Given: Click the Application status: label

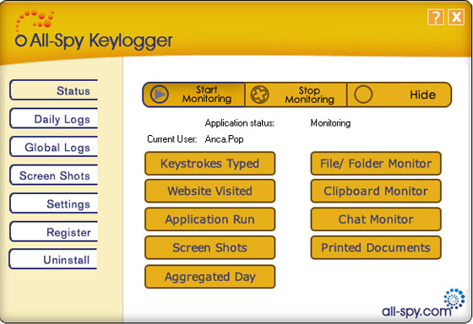Looking at the screenshot, I should click(x=240, y=123).
